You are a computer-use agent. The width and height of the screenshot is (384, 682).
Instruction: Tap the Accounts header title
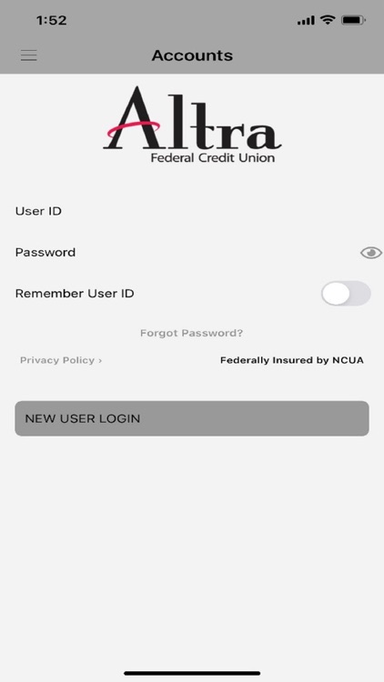[x=192, y=55]
